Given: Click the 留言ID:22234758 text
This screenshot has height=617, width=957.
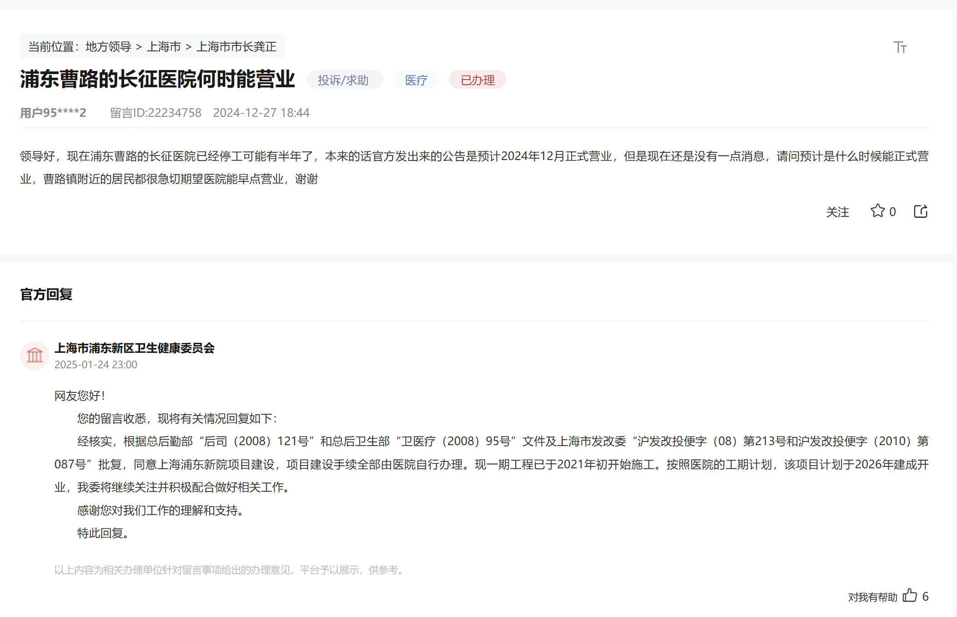Looking at the screenshot, I should point(156,112).
